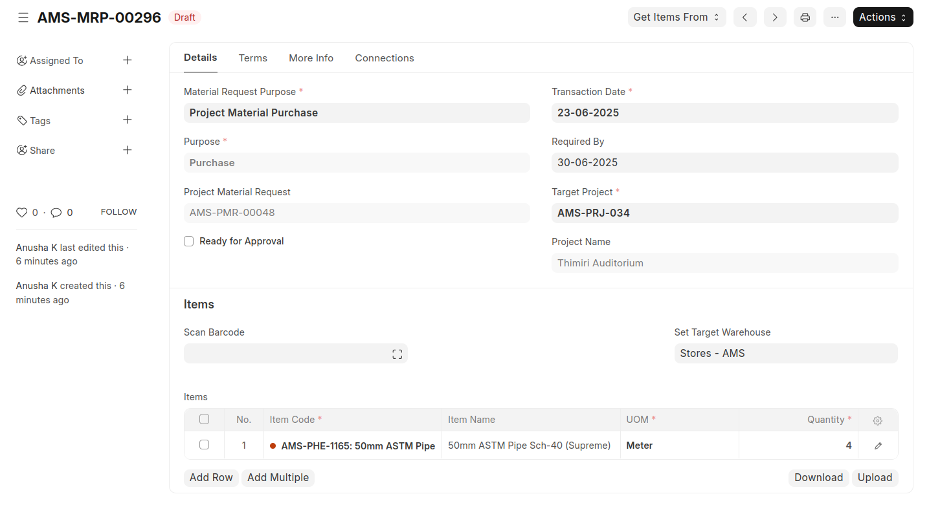The height and width of the screenshot is (505, 940).
Task: Open the three-dots more options menu
Action: tap(834, 17)
